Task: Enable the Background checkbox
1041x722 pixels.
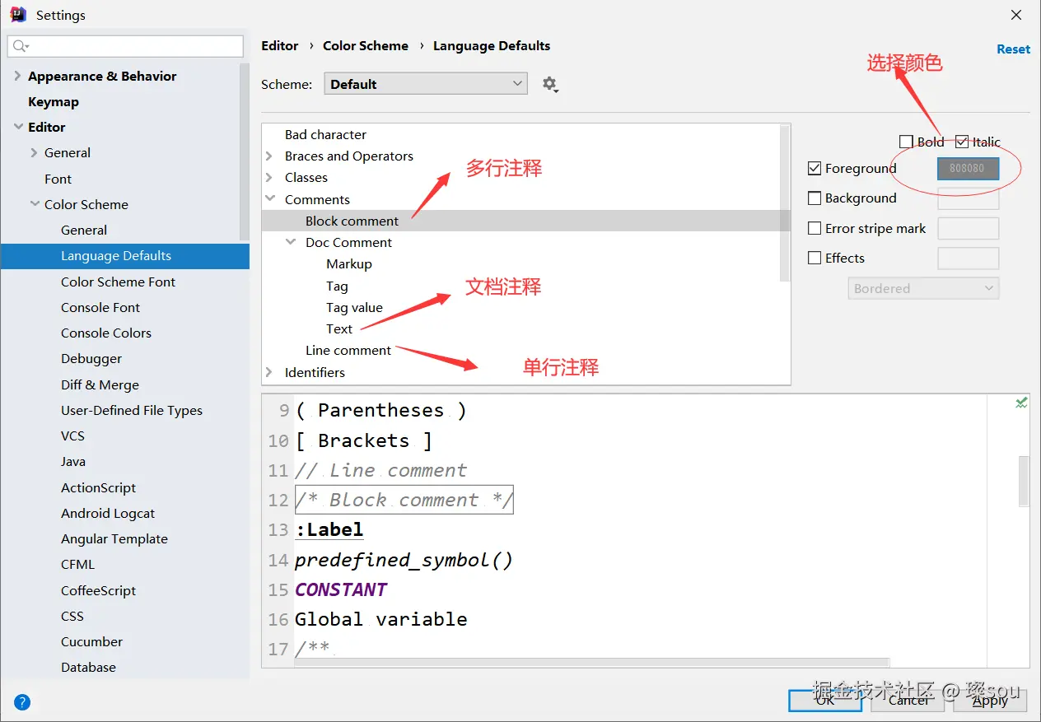Action: coord(815,198)
